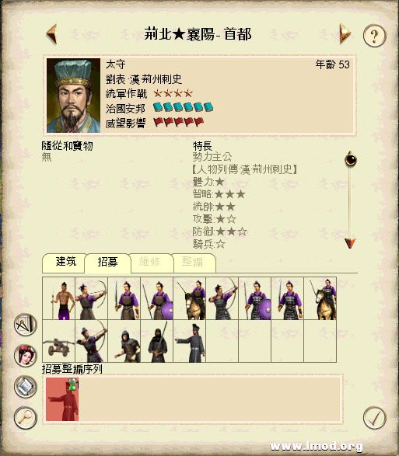Go to next settlement with right arrow

[x=345, y=33]
